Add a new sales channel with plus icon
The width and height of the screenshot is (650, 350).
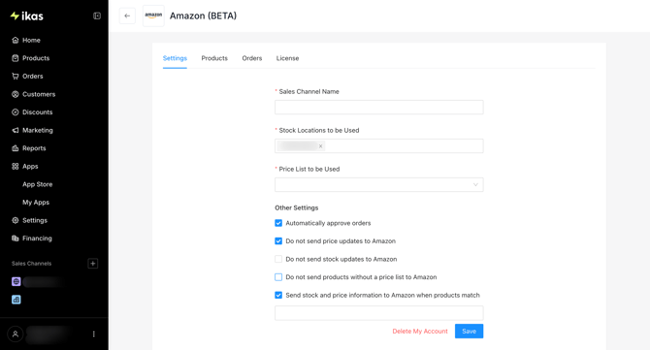pos(93,264)
